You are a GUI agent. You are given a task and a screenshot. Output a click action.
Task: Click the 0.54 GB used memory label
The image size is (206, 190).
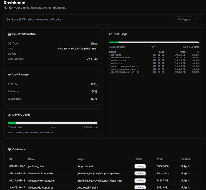point(15,127)
